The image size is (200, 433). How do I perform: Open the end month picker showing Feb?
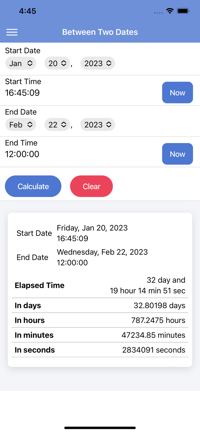(x=20, y=124)
